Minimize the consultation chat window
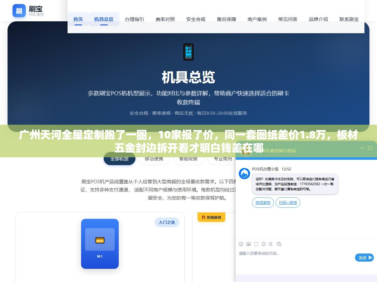The width and height of the screenshot is (377, 282). (x=362, y=148)
